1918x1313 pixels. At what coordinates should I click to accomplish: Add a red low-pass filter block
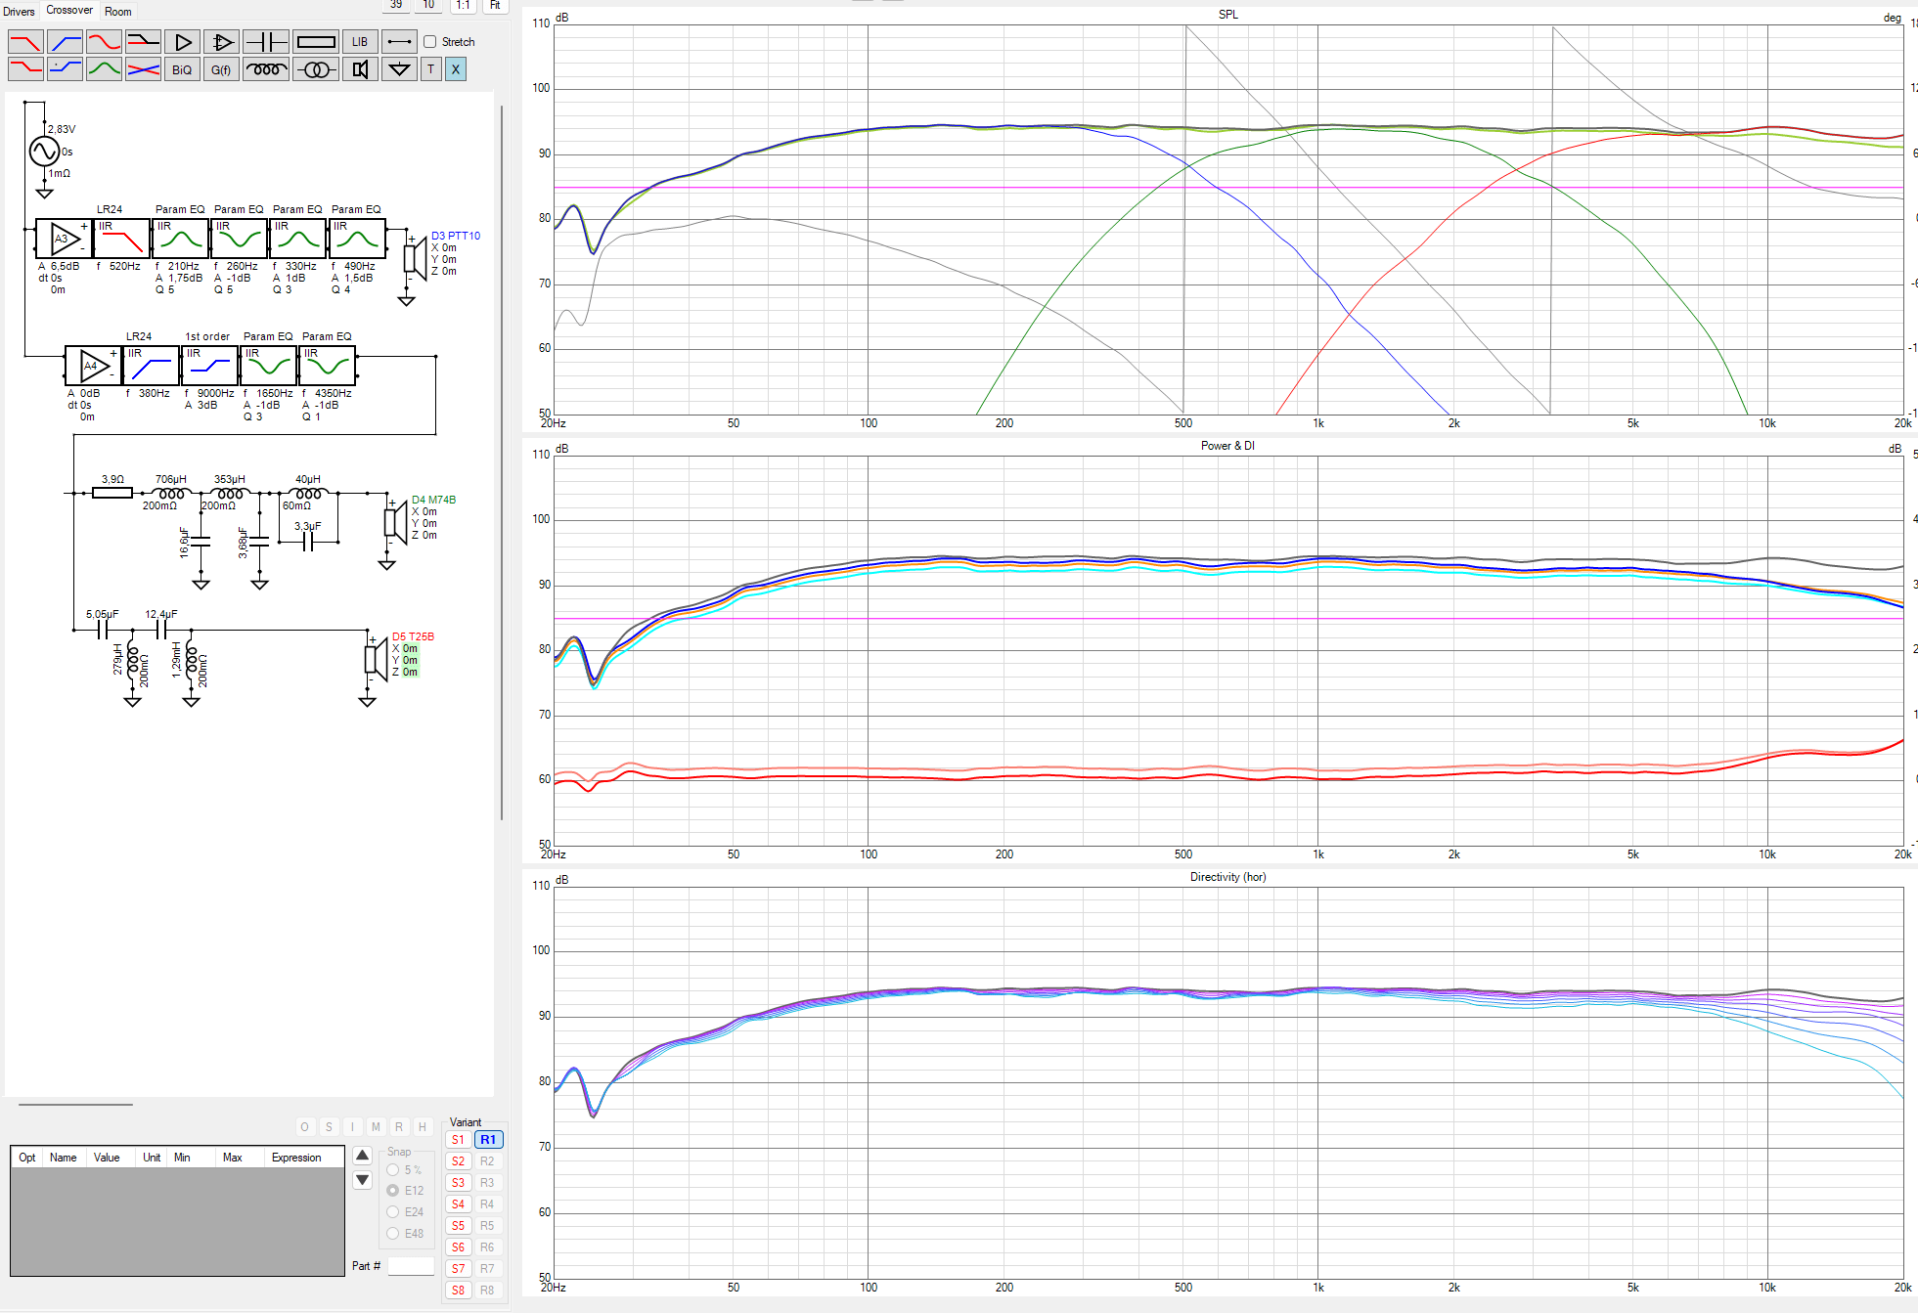25,42
